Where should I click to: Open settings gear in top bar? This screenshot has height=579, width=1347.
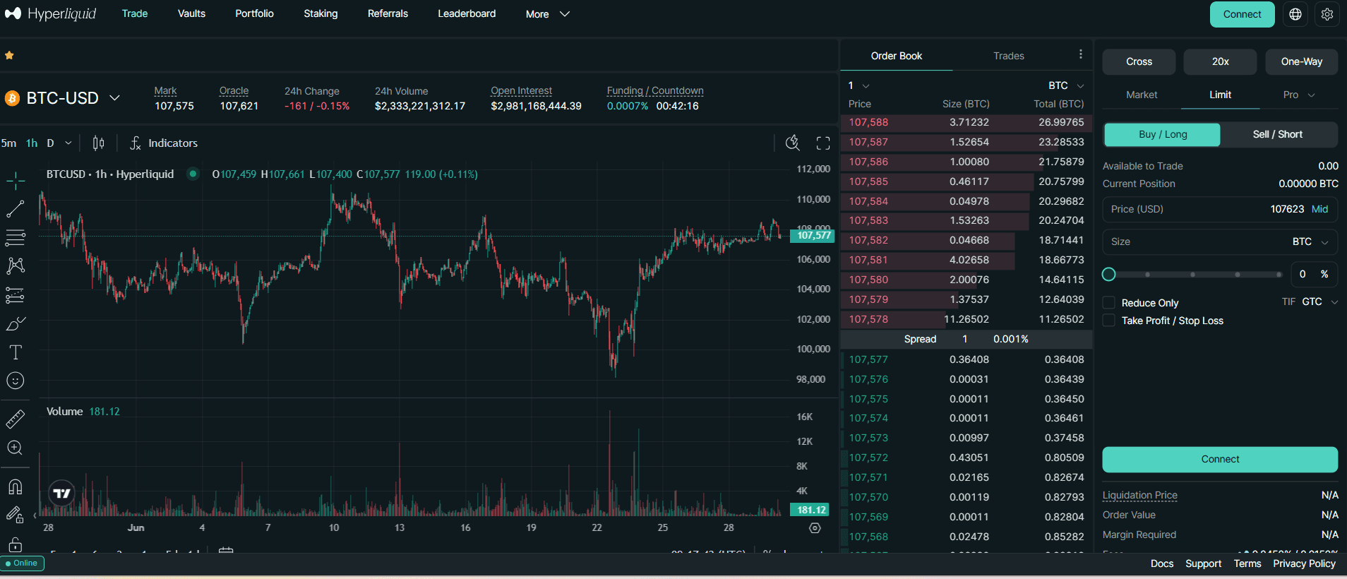click(1327, 14)
